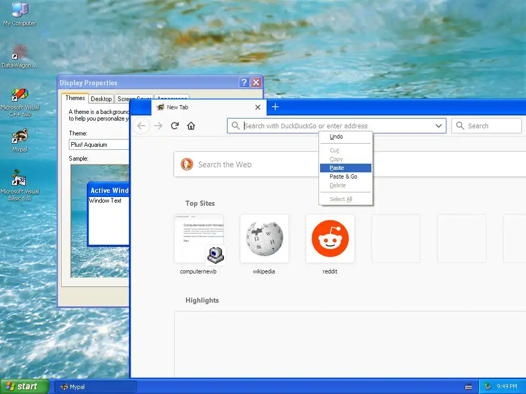The width and height of the screenshot is (526, 394).
Task: Click the DuckDuckGo logo icon
Action: (187, 165)
